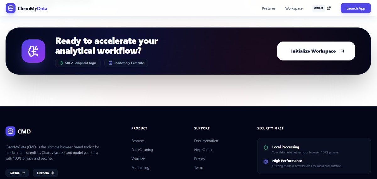Viewport: 377px width, 179px height.
Task: Click the SUPPORT column heading
Action: pos(202,128)
